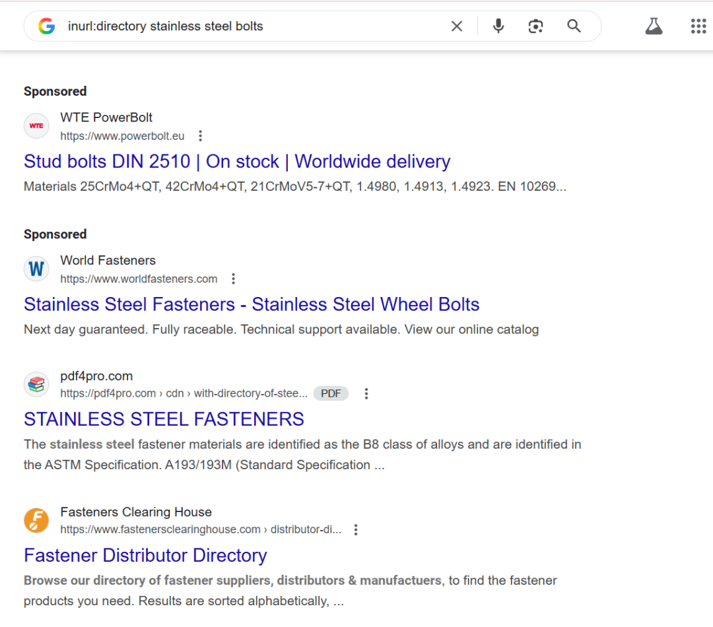Open 'Stud bolts DIN 2510' ad link
Screen dimensions: 713x627
(x=237, y=162)
